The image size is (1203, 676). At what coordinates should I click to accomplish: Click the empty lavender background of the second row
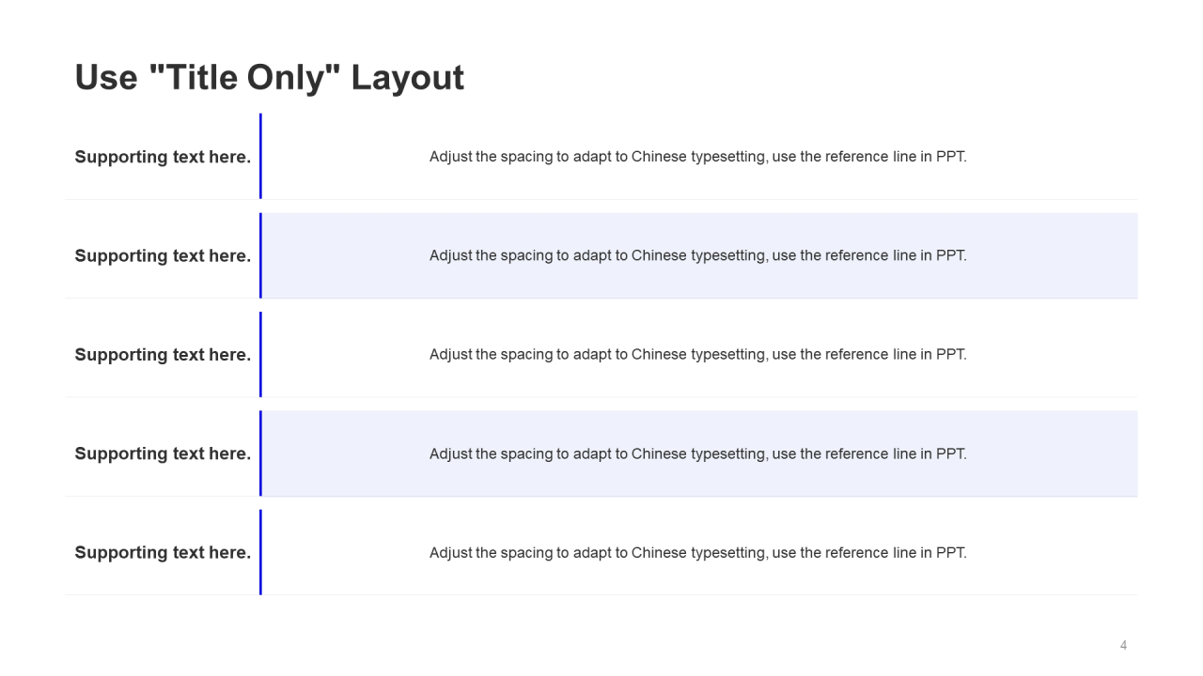(x=1053, y=255)
